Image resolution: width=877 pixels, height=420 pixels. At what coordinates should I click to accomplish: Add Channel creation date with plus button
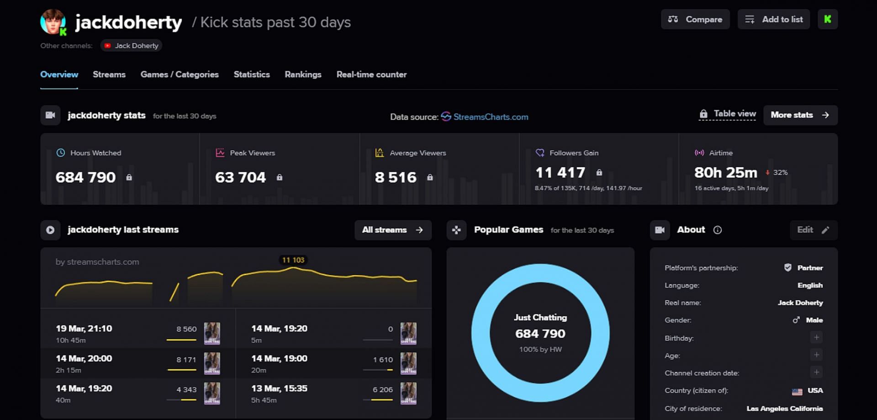click(817, 372)
